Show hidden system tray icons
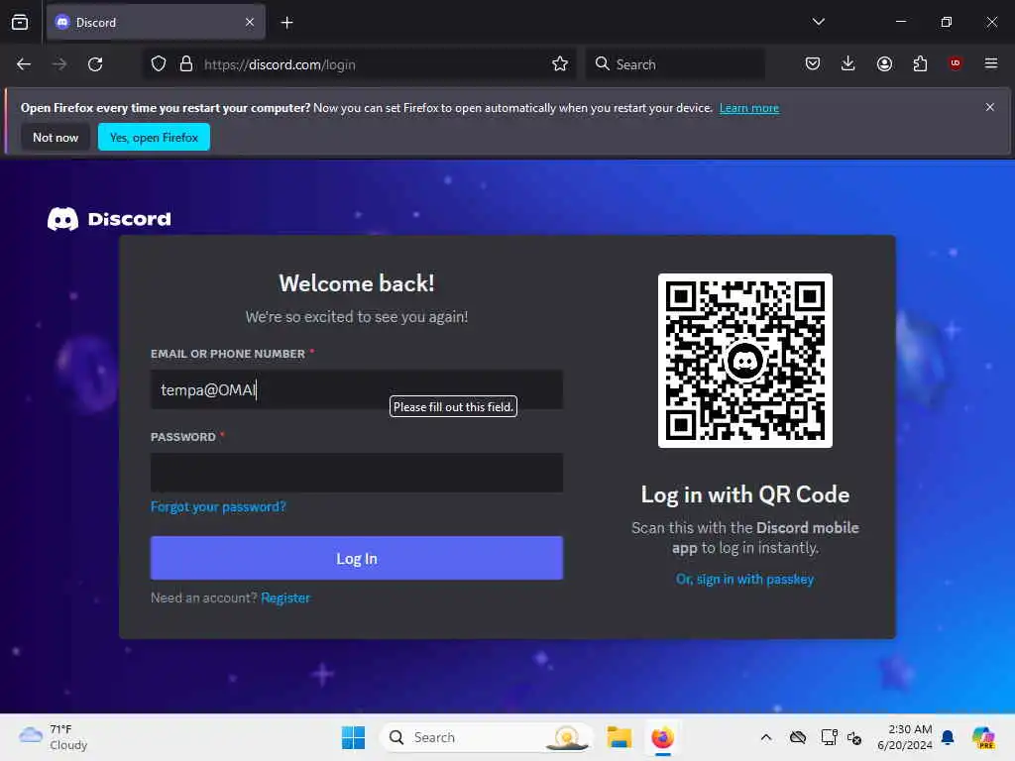 (766, 737)
